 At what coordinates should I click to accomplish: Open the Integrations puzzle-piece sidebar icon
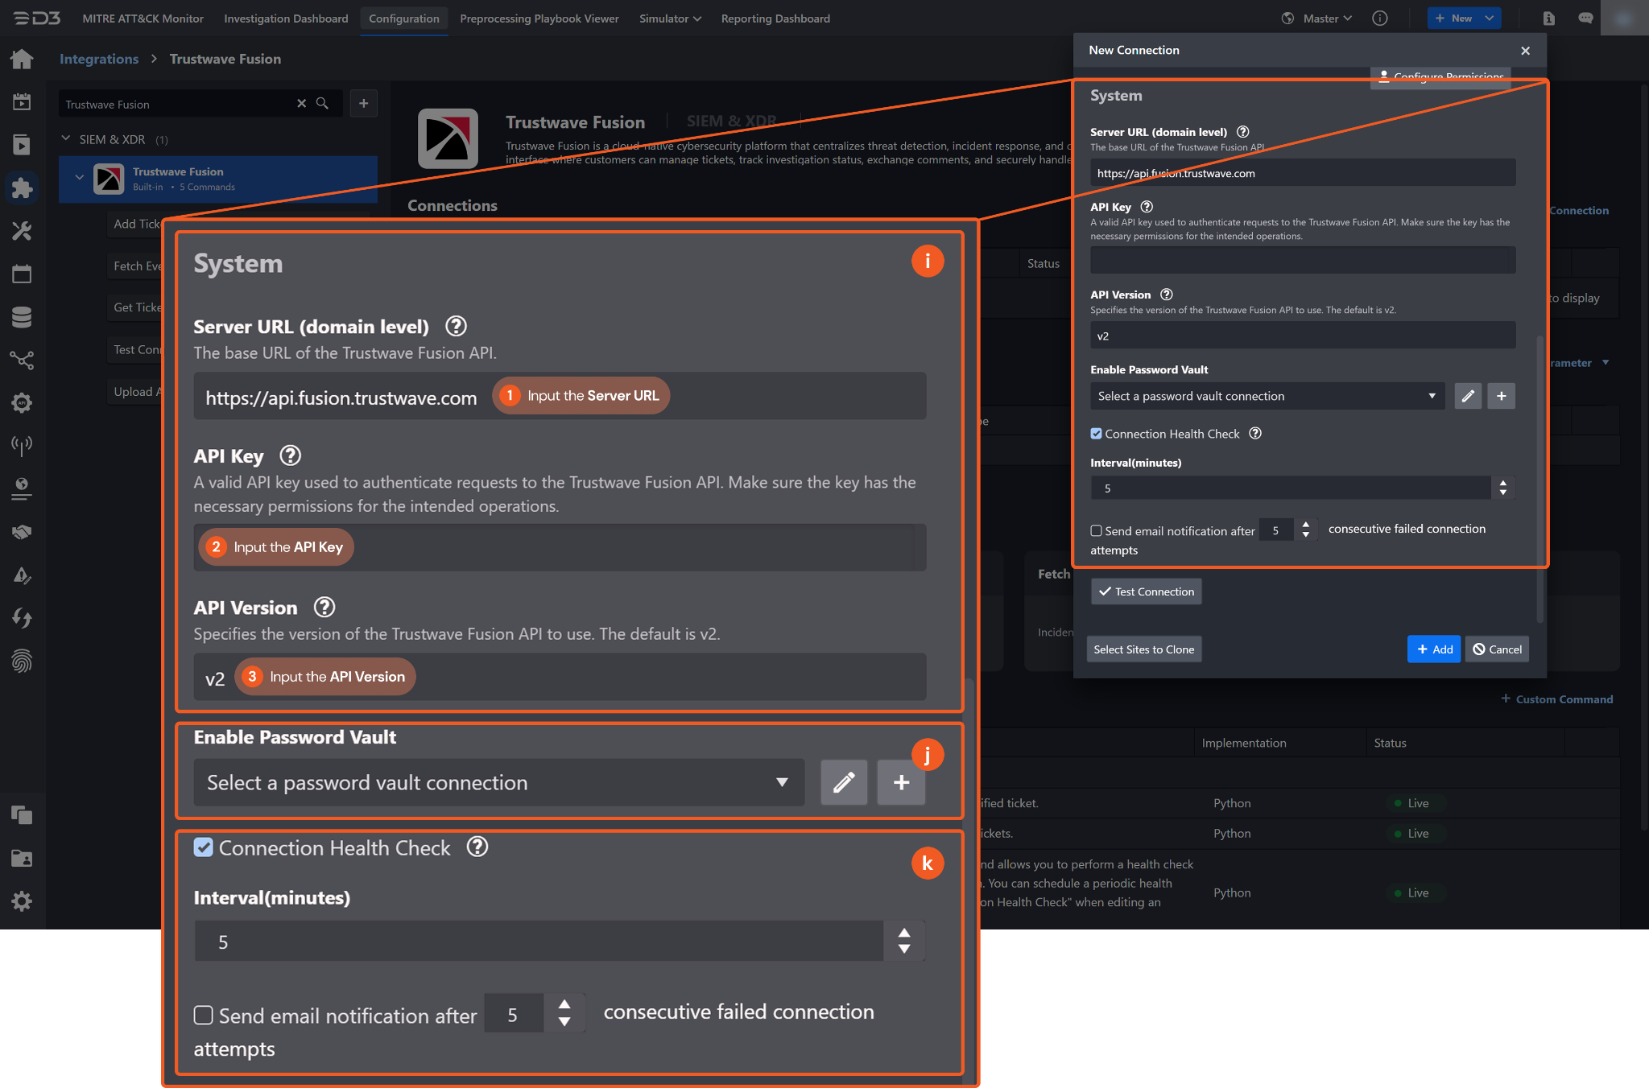(x=22, y=188)
